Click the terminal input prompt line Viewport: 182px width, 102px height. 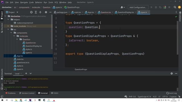point(90,89)
